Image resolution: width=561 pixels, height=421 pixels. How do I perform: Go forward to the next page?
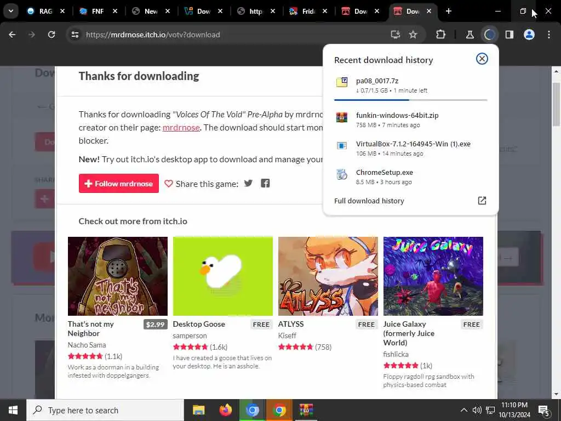click(31, 35)
